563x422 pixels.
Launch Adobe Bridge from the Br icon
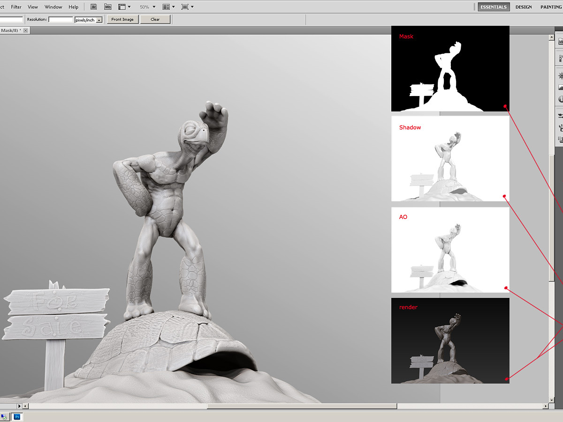94,7
